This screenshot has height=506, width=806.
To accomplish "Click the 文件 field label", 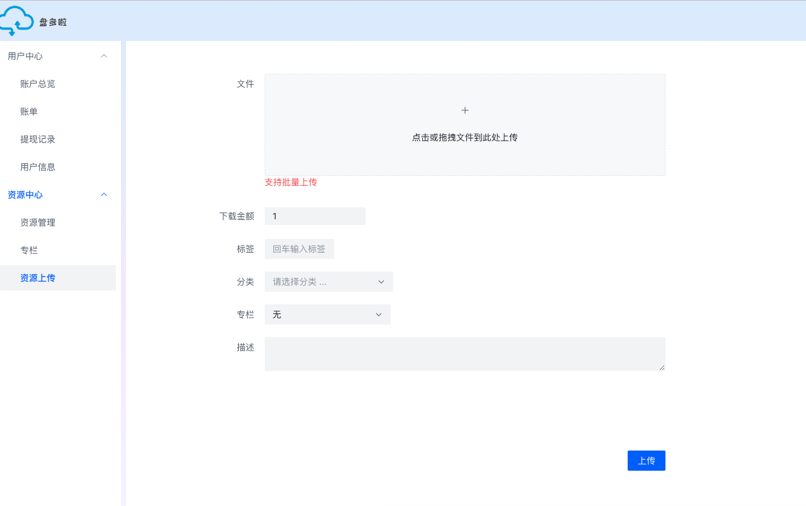I will click(246, 84).
